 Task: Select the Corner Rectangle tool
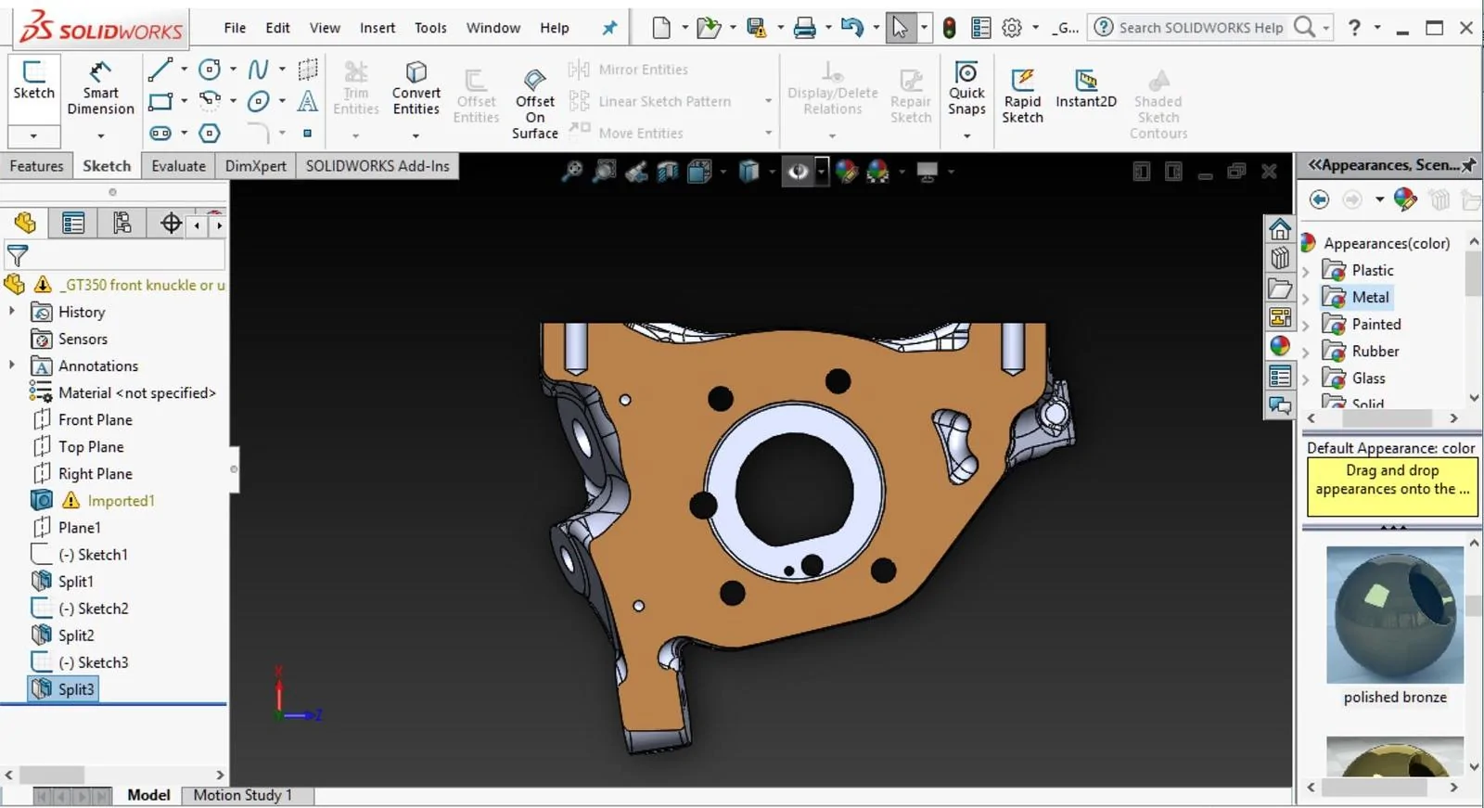pyautogui.click(x=160, y=101)
